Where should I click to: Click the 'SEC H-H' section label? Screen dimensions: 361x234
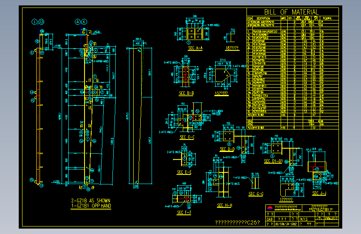224,205
